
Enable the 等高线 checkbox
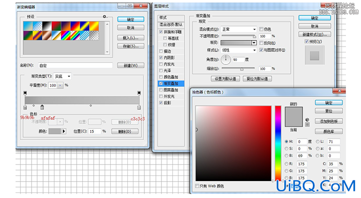(165, 38)
